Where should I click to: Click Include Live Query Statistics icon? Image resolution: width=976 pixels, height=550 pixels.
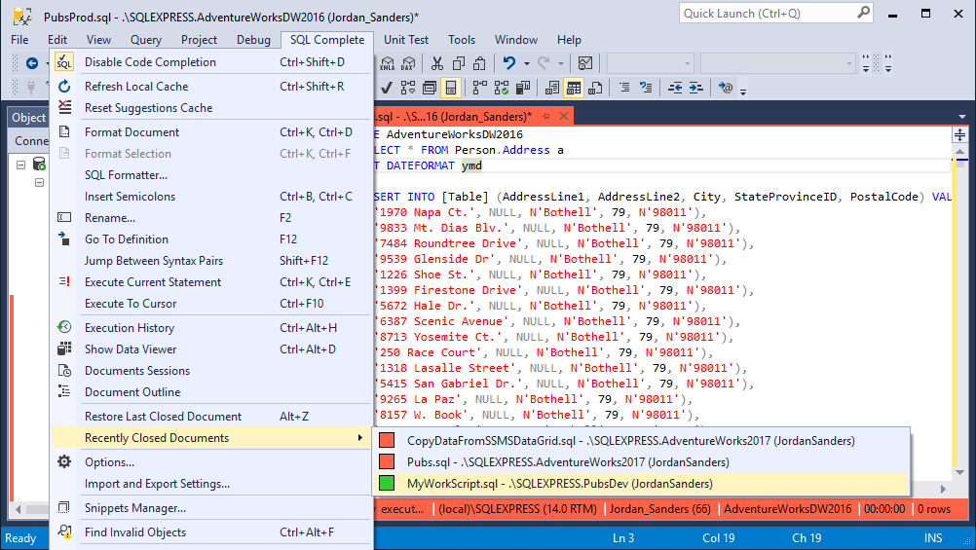pos(501,88)
